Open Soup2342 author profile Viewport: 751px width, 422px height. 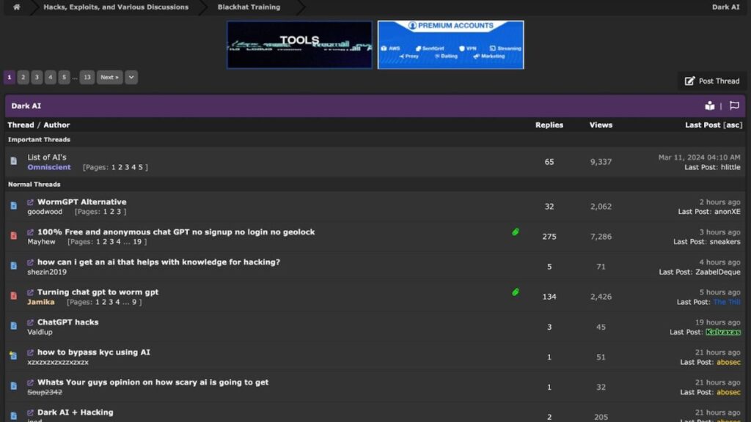45,392
